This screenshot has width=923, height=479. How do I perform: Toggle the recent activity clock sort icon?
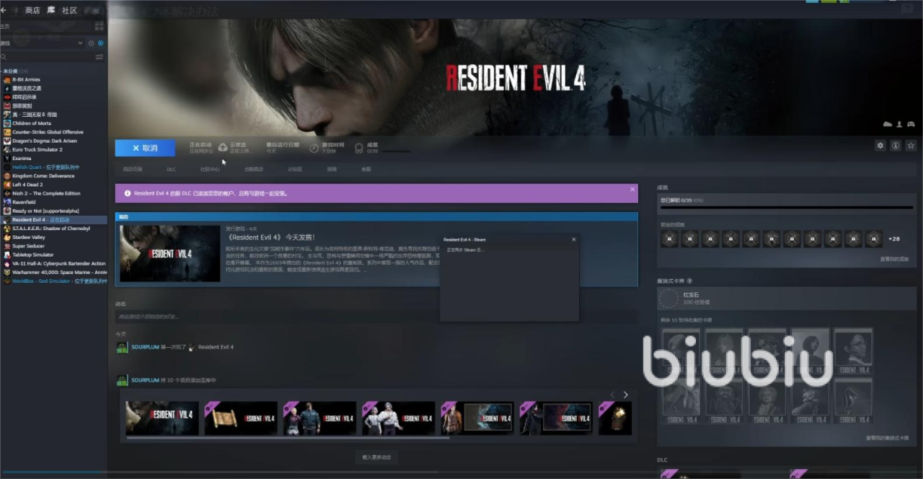(x=92, y=43)
